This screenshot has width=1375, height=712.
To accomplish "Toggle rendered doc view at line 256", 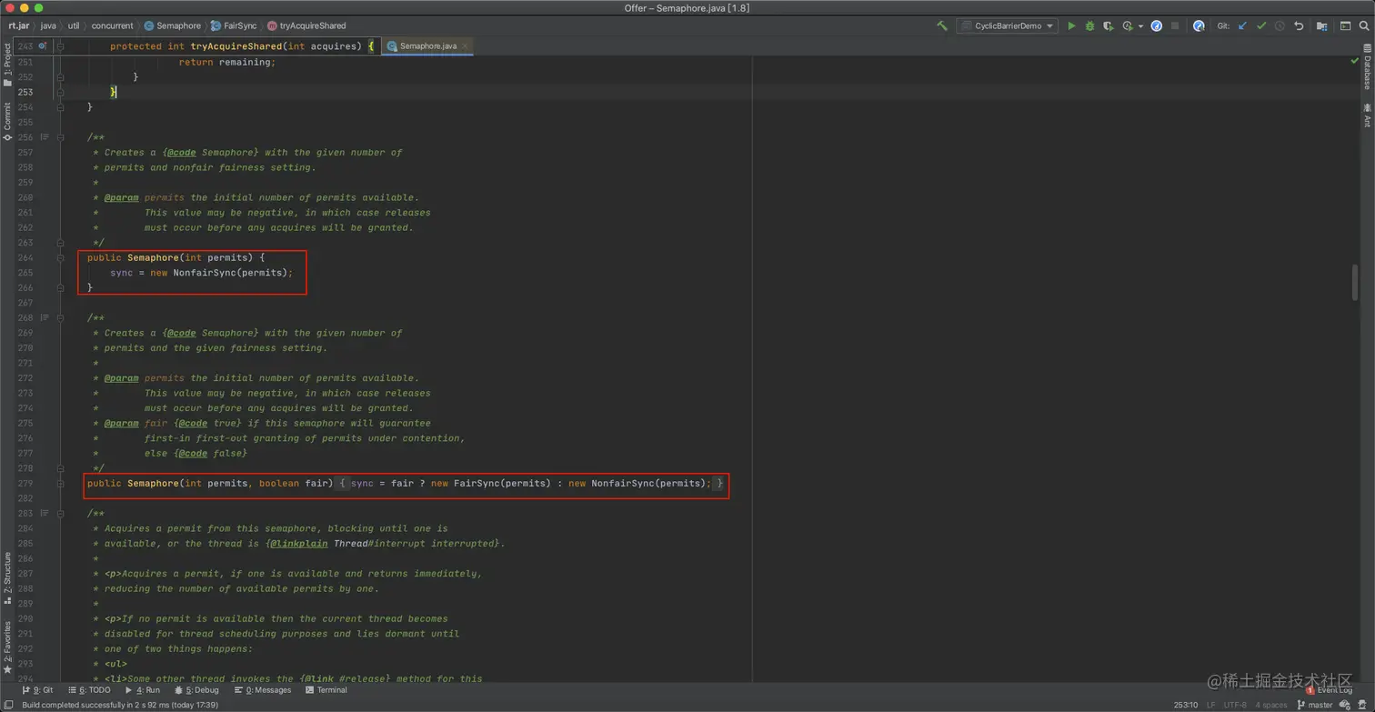I will [45, 137].
